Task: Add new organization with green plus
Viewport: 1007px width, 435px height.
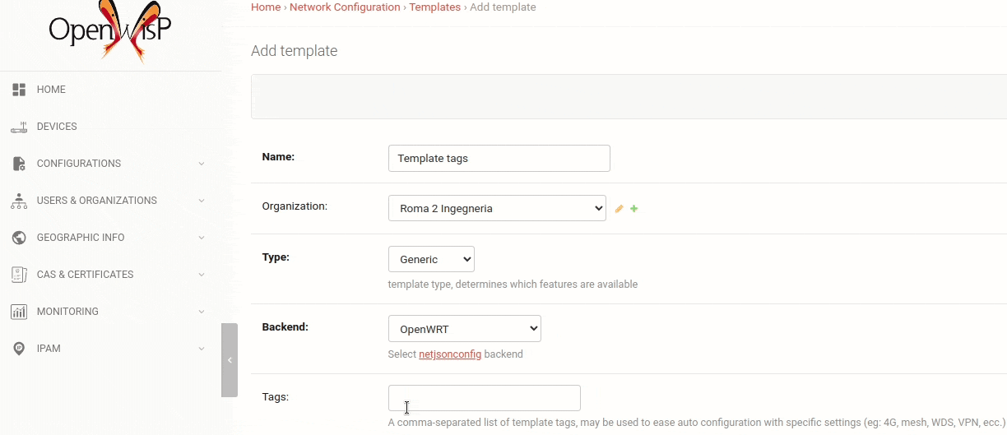Action: (634, 209)
